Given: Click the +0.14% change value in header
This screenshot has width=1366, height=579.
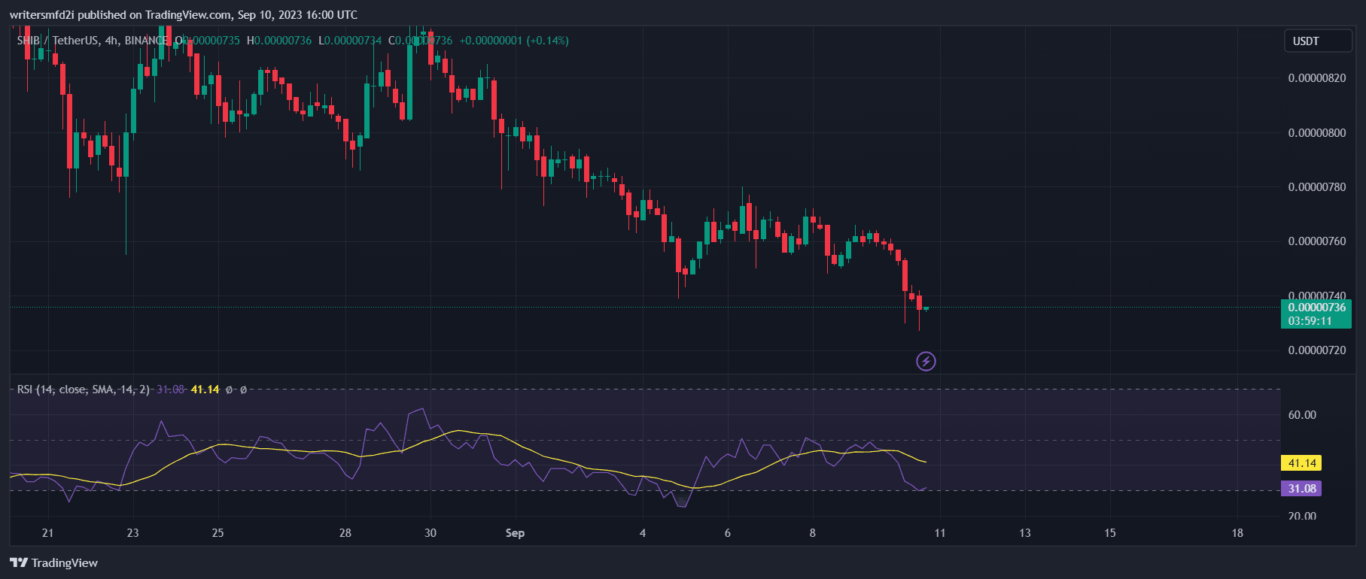Looking at the screenshot, I should click(x=547, y=41).
